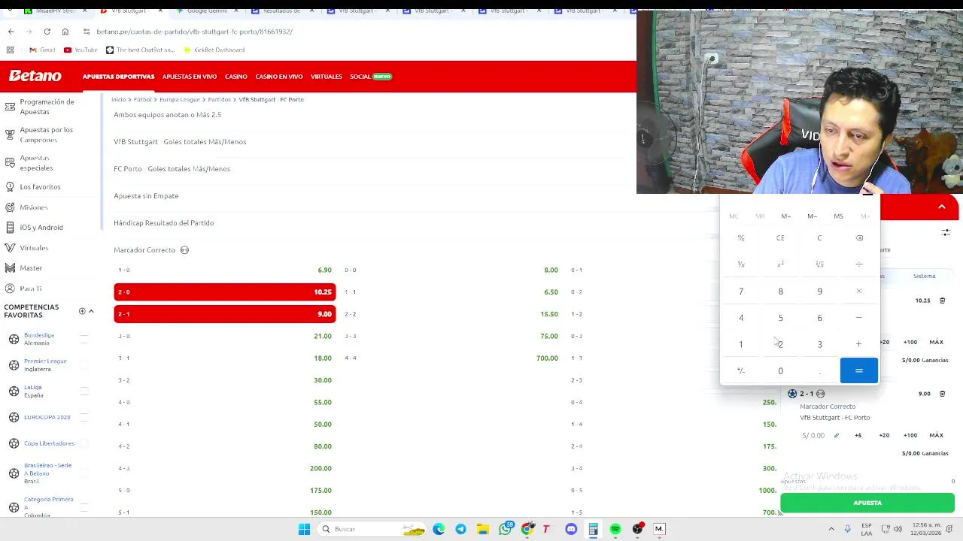Click calculator backspace key
The image size is (963, 541).
point(859,238)
